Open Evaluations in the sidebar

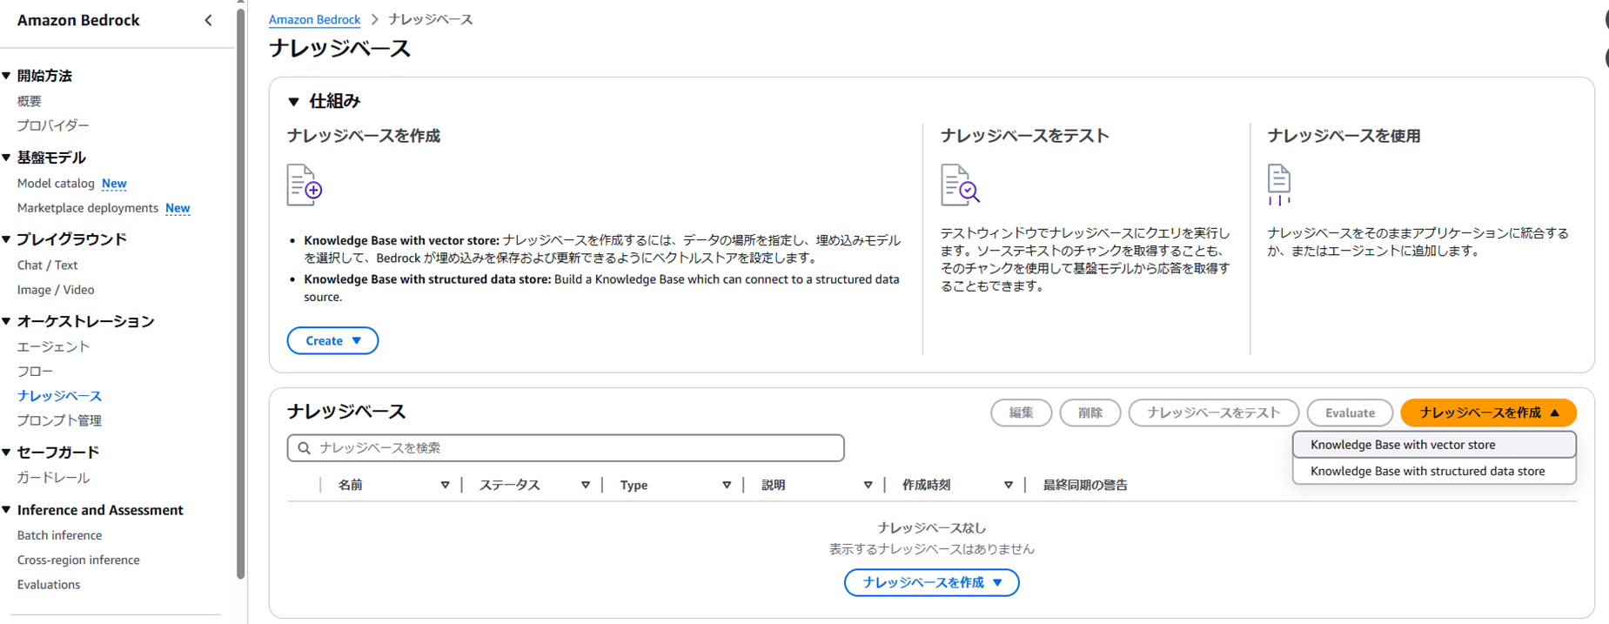tap(49, 584)
